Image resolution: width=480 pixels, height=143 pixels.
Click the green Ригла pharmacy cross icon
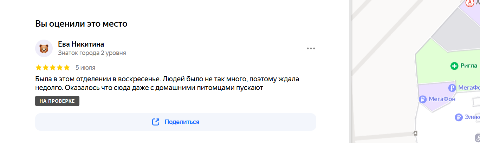[x=454, y=66]
